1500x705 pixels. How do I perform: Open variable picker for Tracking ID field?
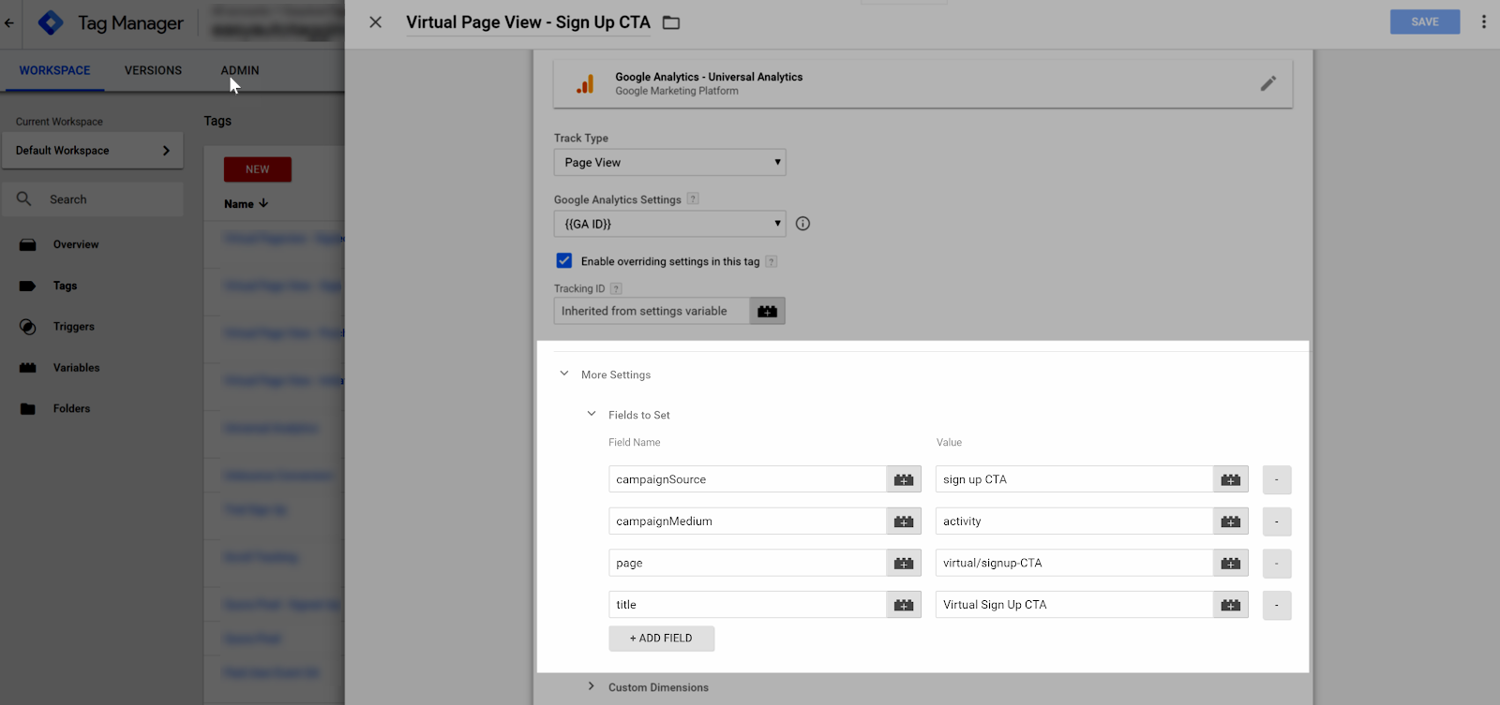767,311
